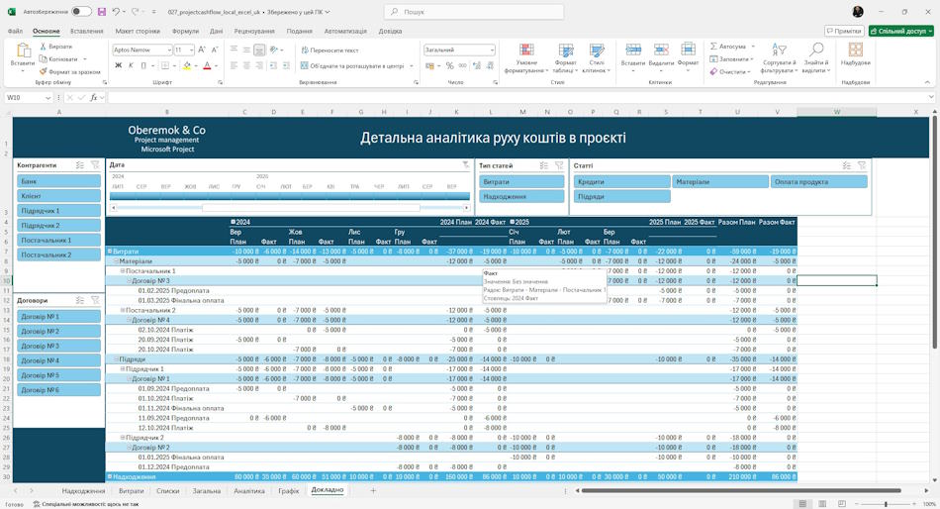Open Conditional Formatting (Умовне форматування)
Viewport: 940px width, 509px height.
click(x=526, y=58)
